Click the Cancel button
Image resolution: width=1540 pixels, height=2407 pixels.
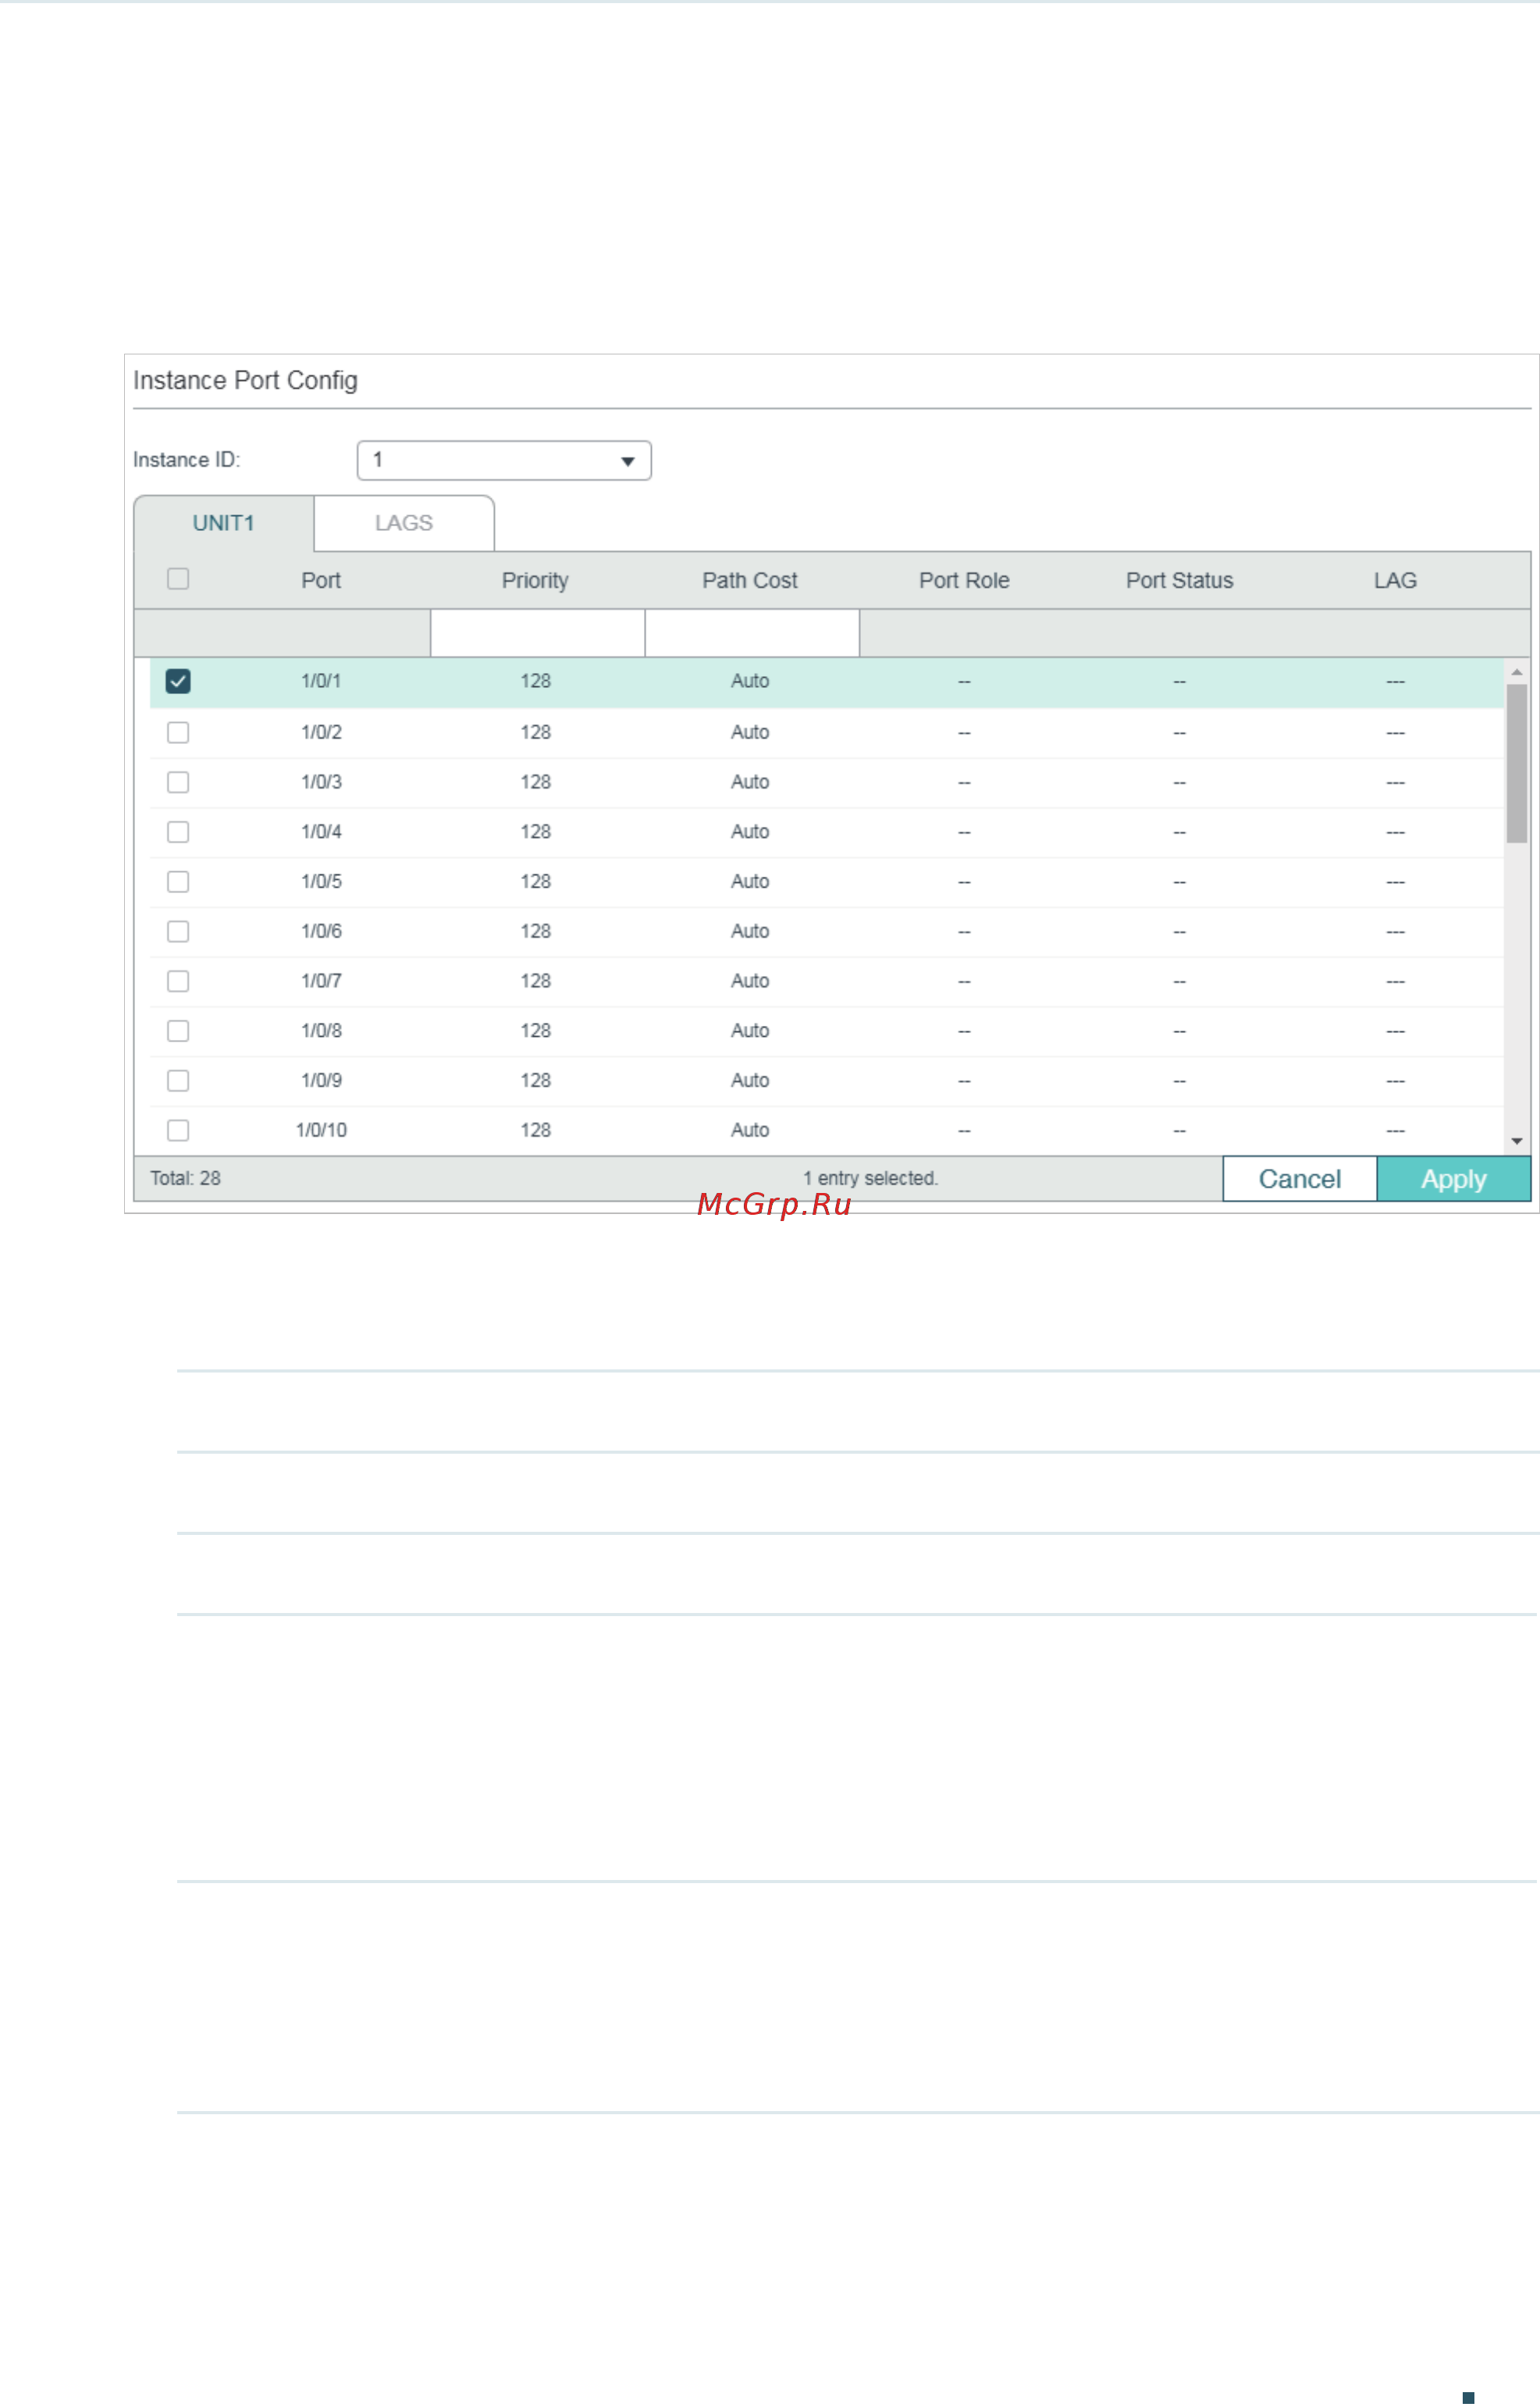(1300, 1179)
